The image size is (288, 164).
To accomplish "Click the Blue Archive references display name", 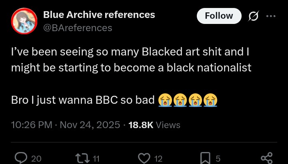I will [99, 15].
